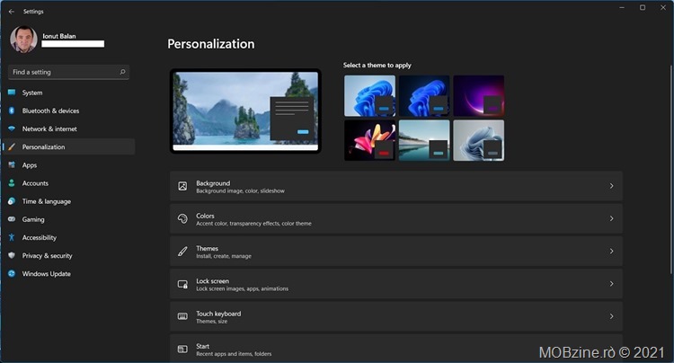This screenshot has width=674, height=363.
Task: Open Network & internet settings
Action: (69, 128)
